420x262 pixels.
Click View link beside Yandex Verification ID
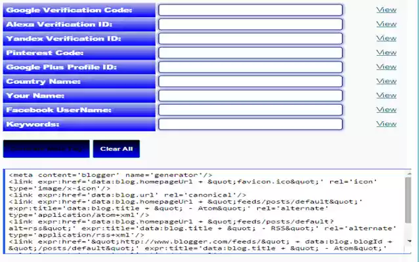386,38
